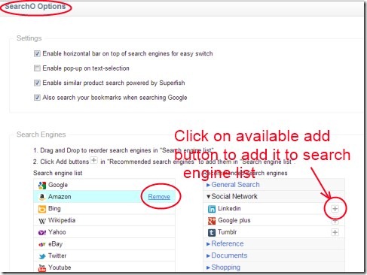Click the Youtube icon in the list
The width and height of the screenshot is (367, 275).
[x=42, y=268]
